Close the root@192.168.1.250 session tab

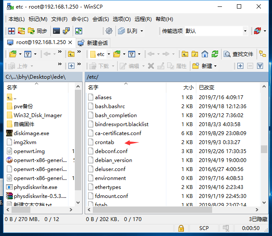click(70, 42)
